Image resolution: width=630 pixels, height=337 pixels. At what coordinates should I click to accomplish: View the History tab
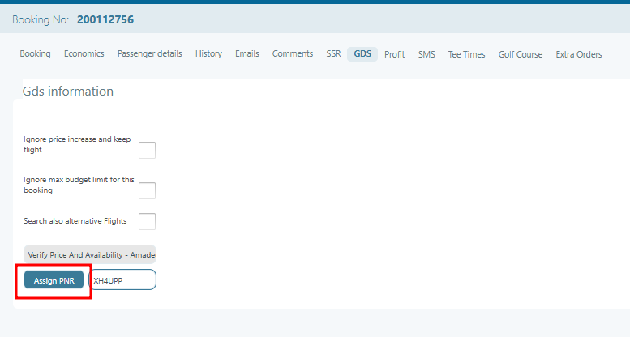coord(208,54)
